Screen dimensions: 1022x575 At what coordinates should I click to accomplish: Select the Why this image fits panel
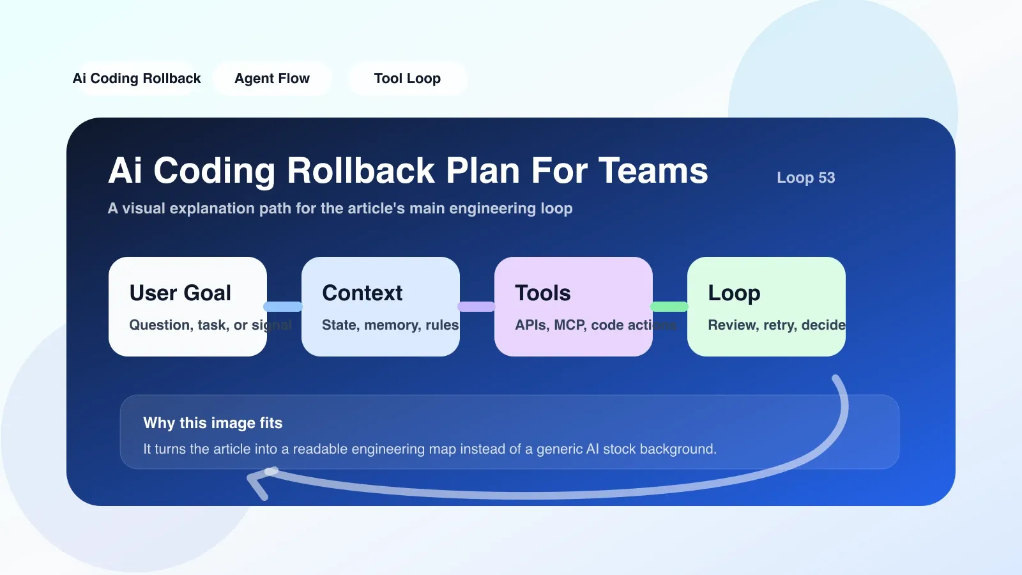coord(510,432)
